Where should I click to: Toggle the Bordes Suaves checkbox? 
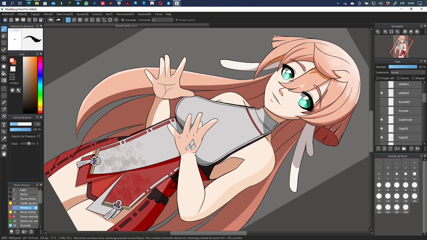(x=176, y=20)
